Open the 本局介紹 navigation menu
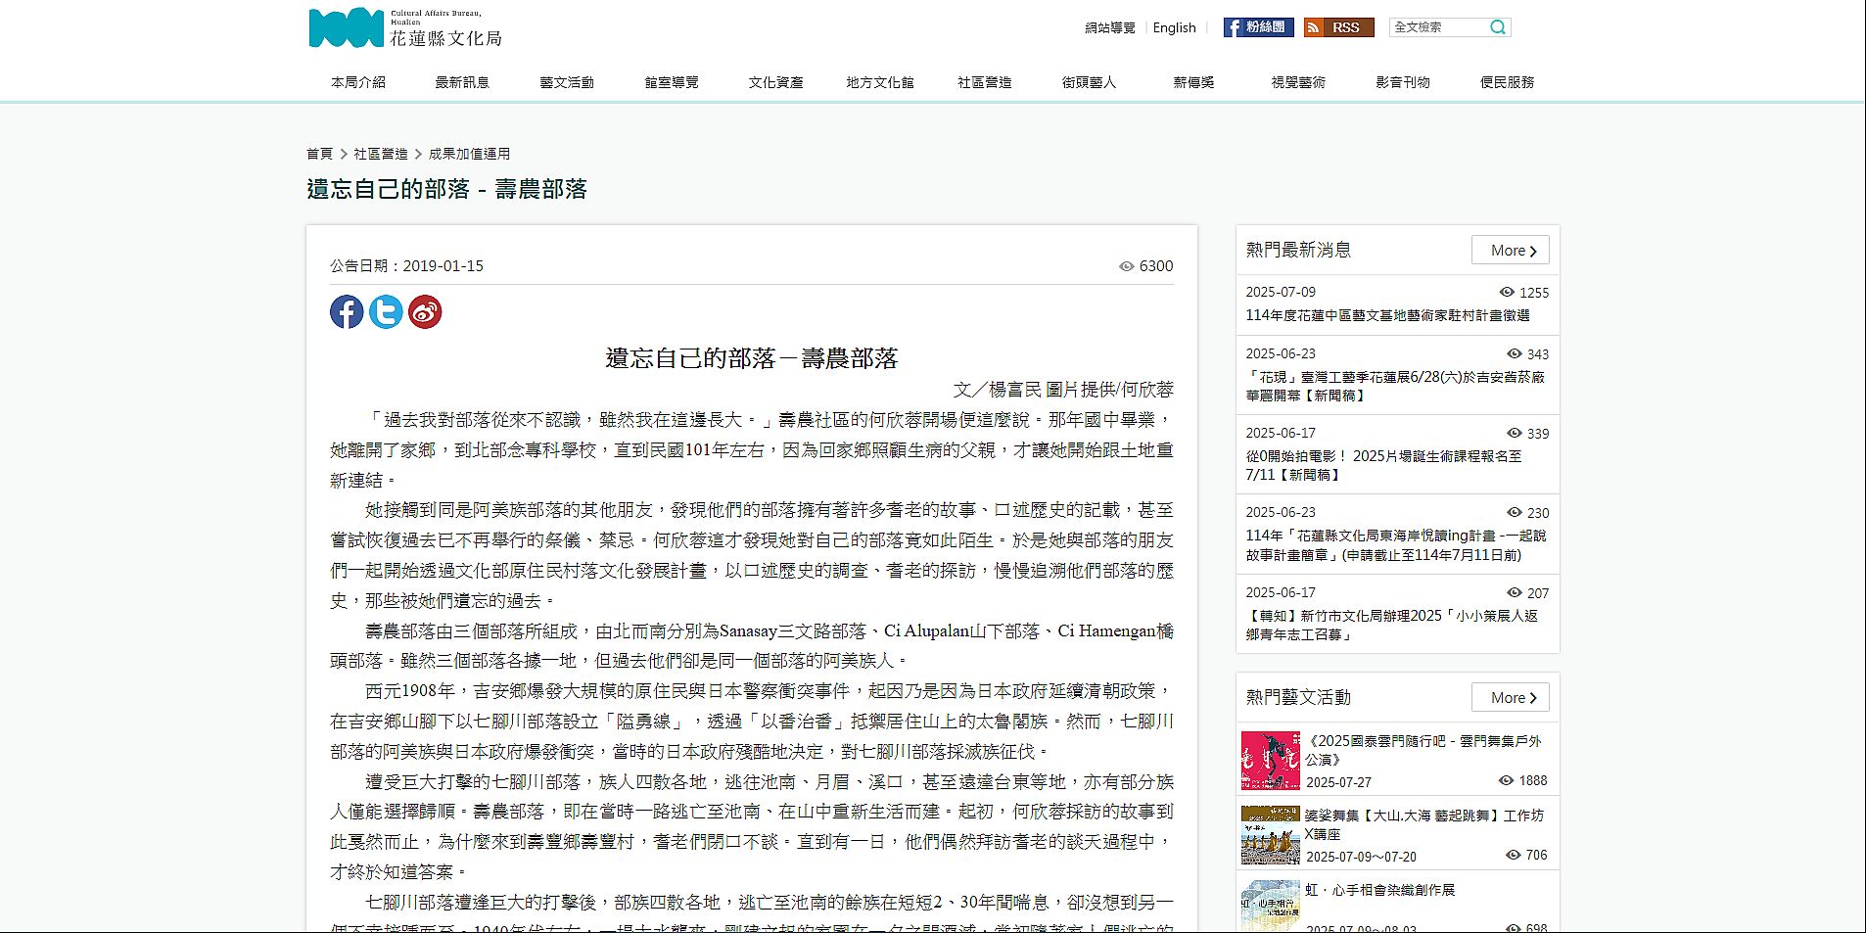 [358, 82]
